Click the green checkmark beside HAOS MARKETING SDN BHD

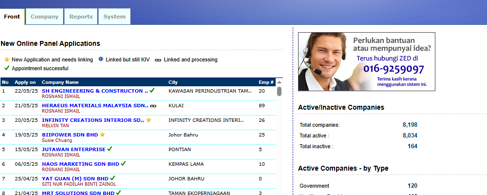(x=124, y=164)
